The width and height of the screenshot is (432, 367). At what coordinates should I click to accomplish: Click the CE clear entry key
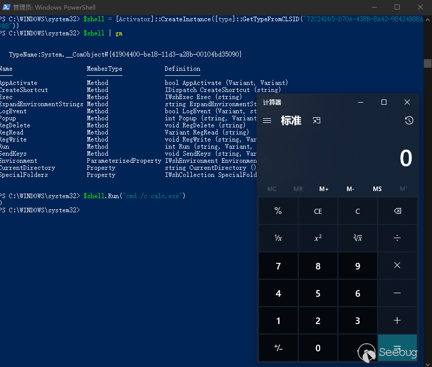pos(318,211)
